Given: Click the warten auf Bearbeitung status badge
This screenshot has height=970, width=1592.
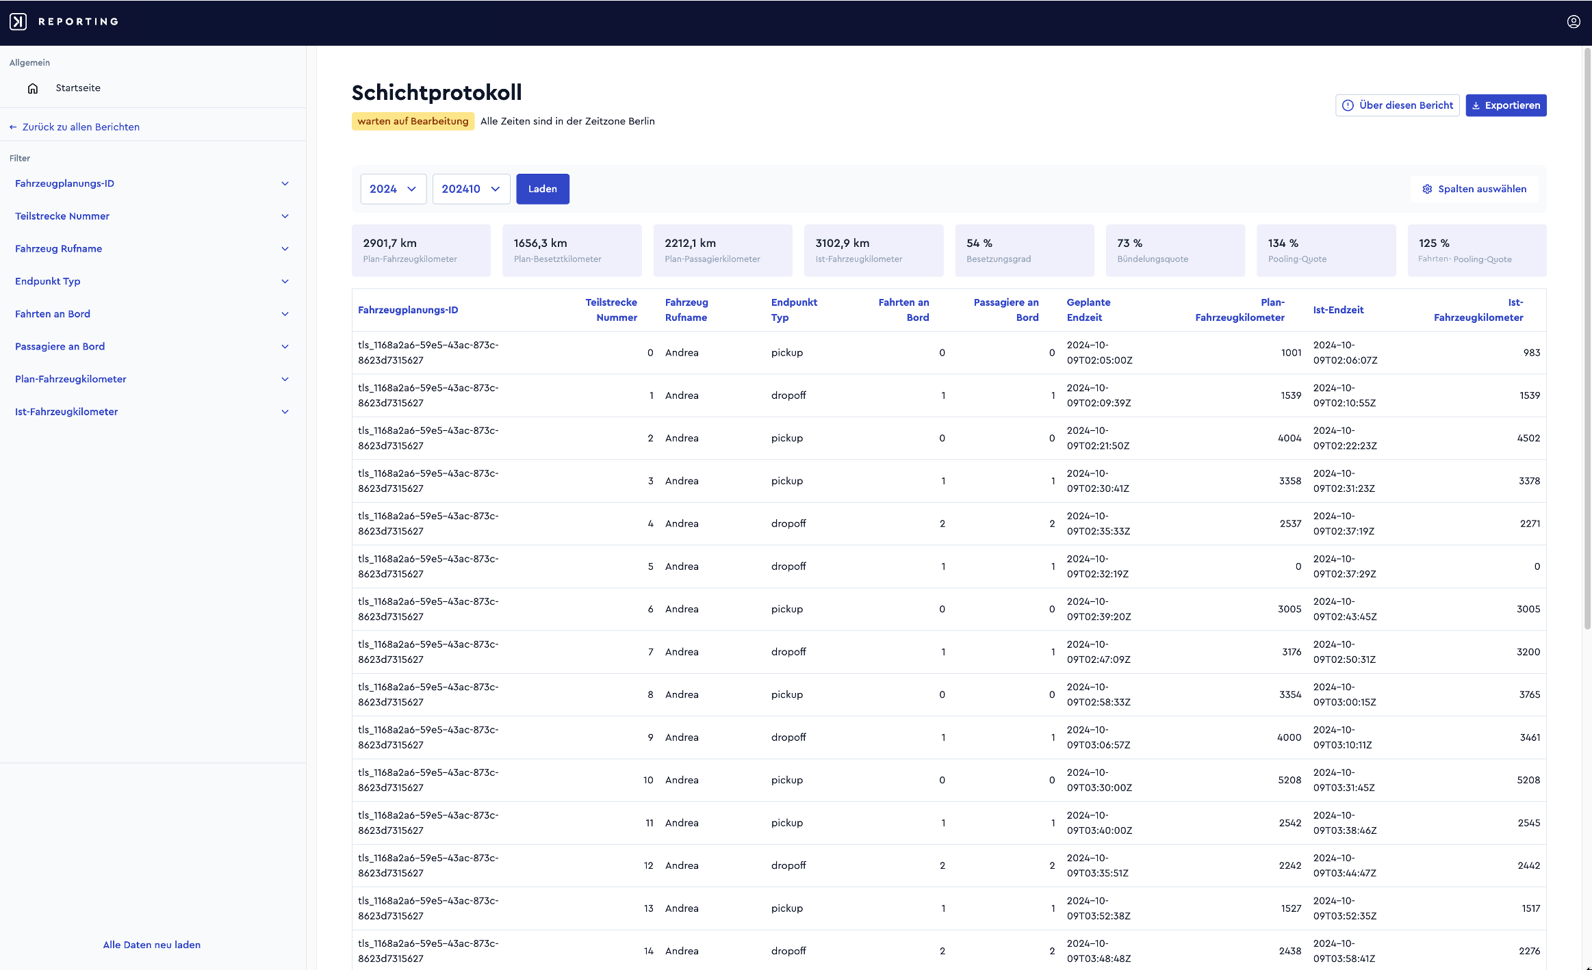Looking at the screenshot, I should coord(413,121).
